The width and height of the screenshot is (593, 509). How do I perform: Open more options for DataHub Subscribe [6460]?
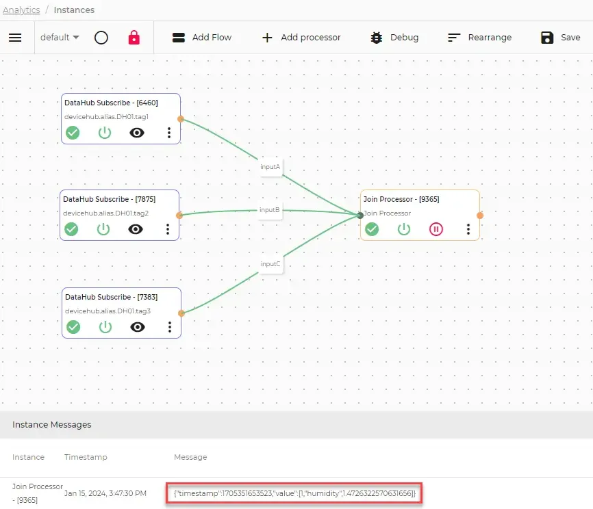(169, 133)
